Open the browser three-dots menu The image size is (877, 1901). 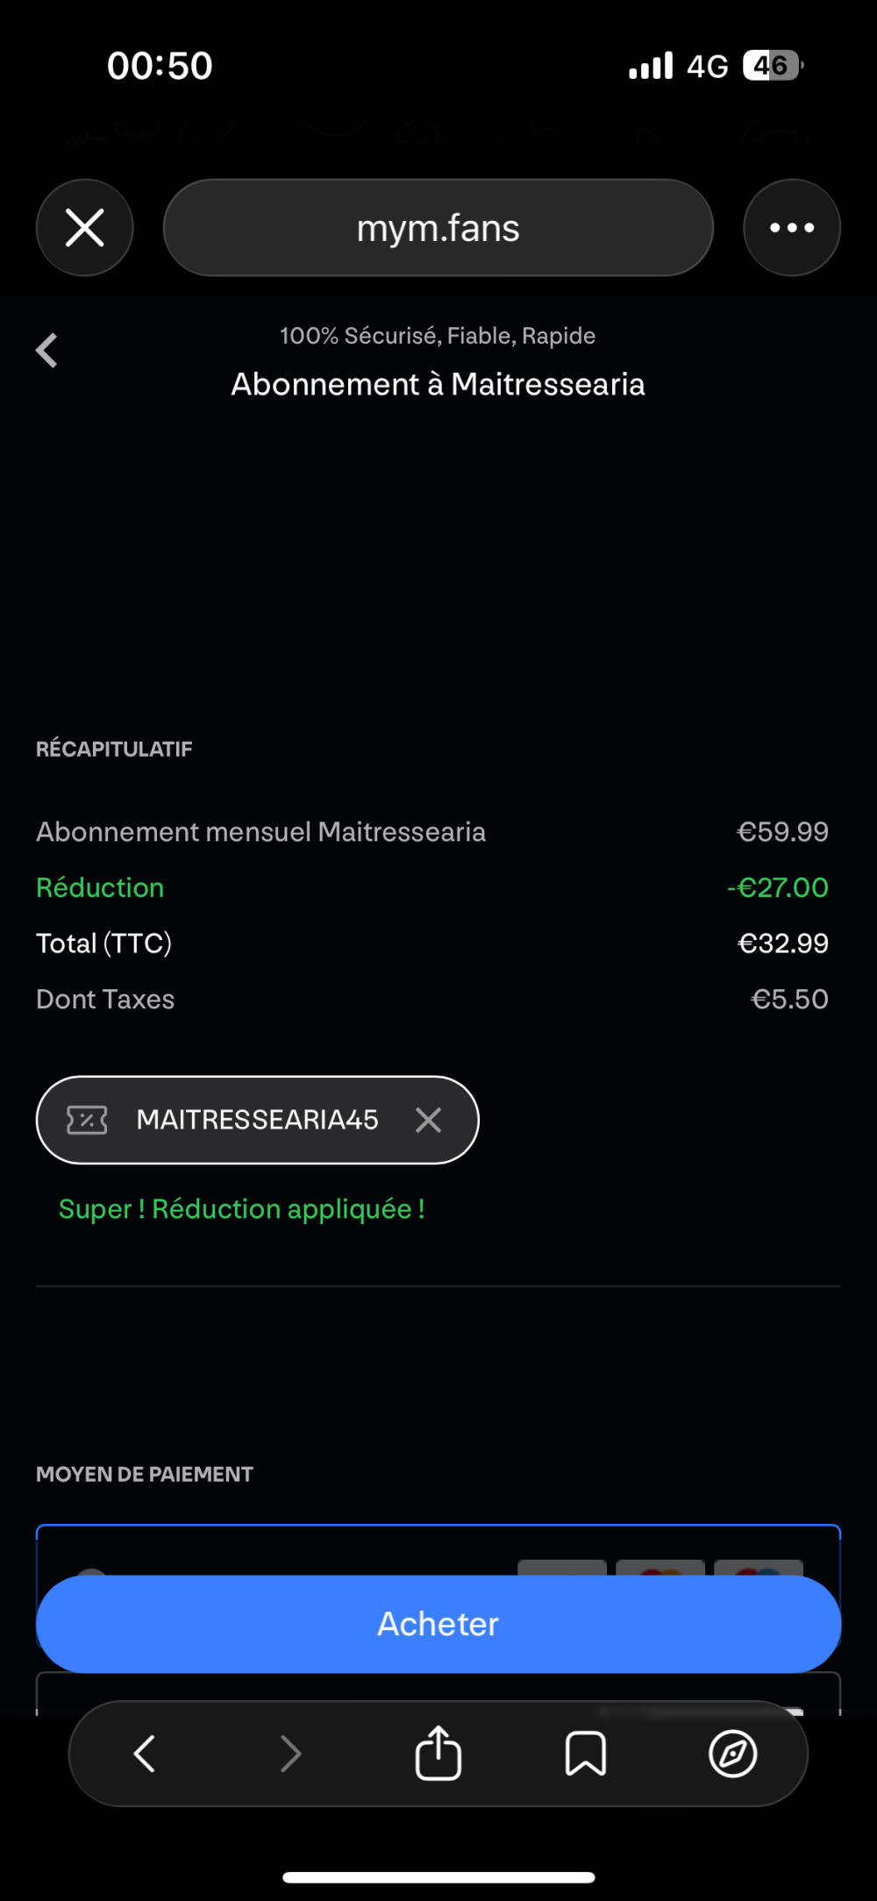(791, 228)
